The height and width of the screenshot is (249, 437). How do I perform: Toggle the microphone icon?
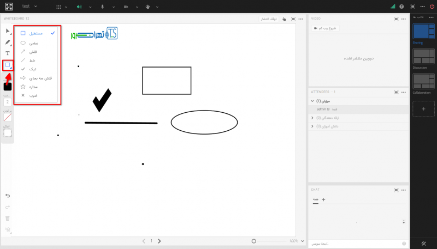tap(102, 7)
